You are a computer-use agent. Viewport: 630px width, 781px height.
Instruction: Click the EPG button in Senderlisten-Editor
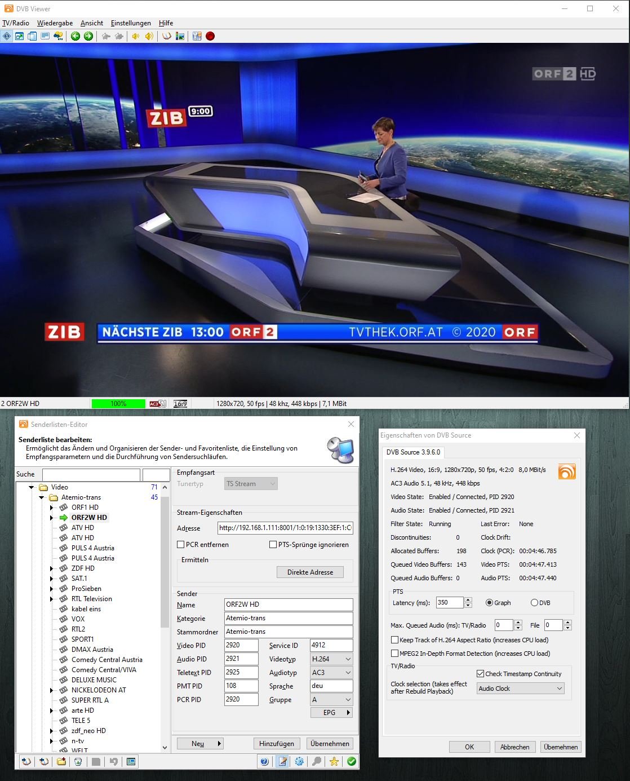click(x=331, y=713)
